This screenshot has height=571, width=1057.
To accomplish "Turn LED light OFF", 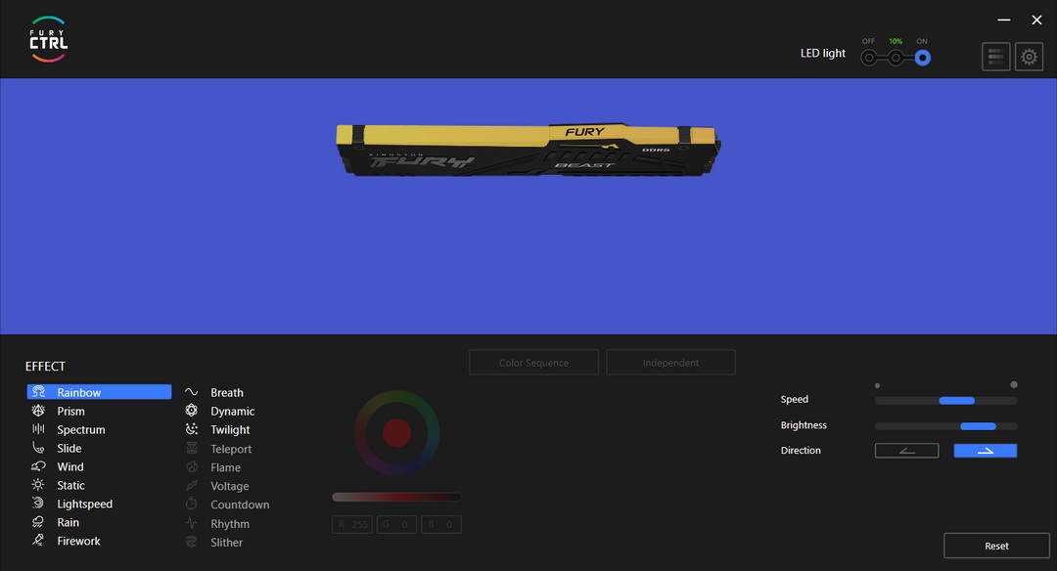I will coord(869,58).
